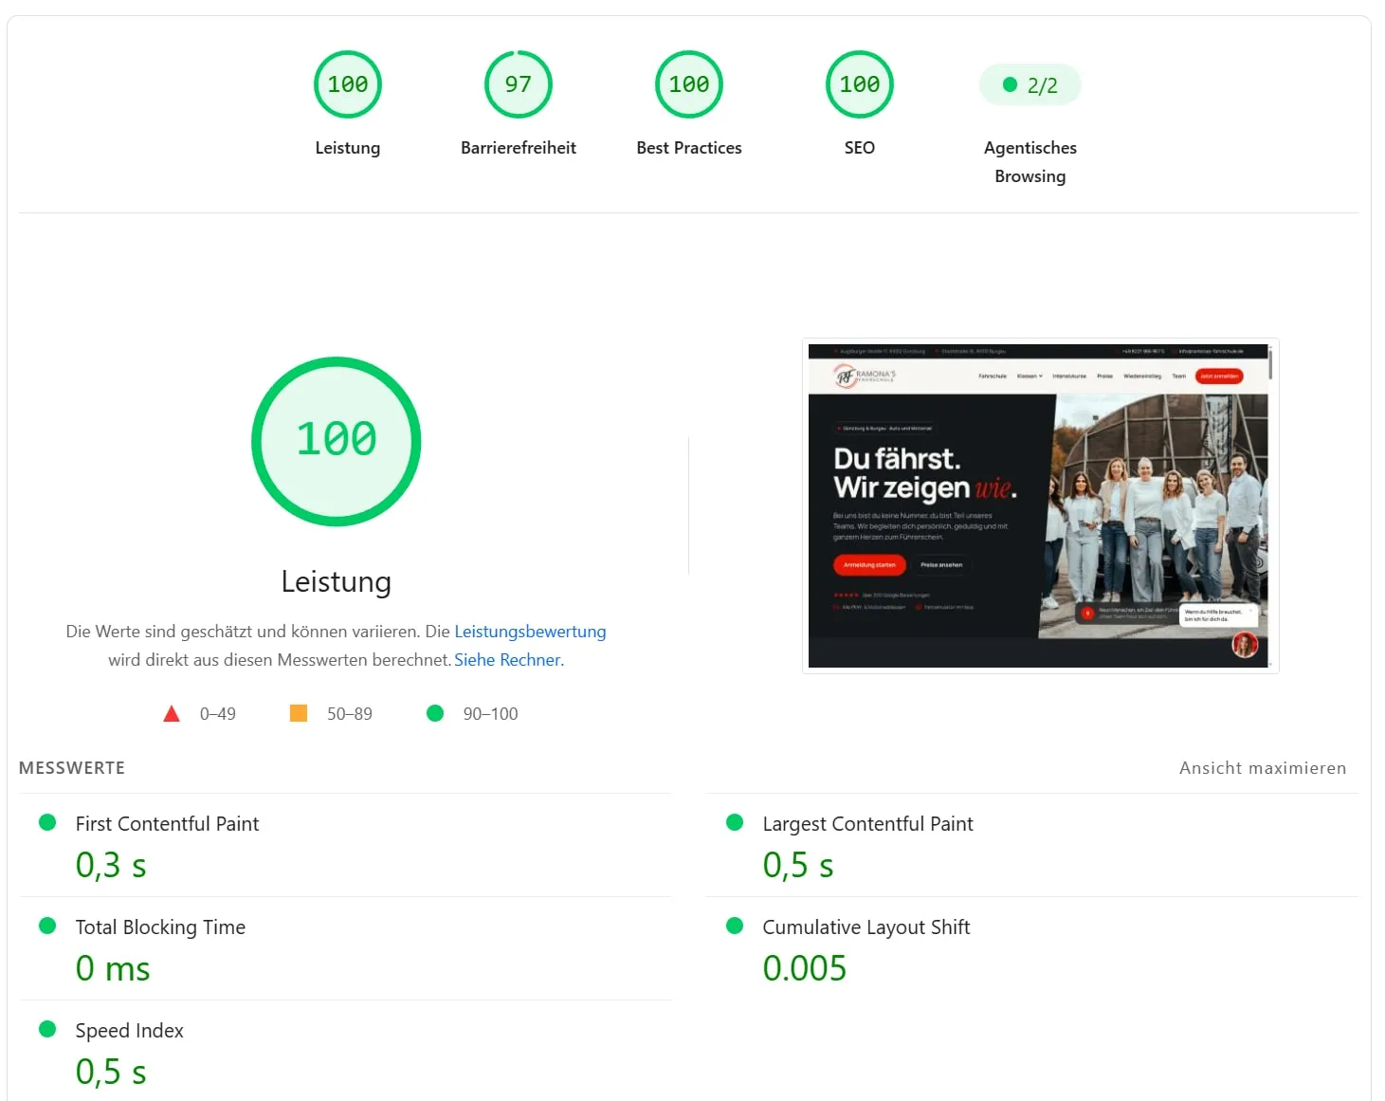Click the 0 ms Total Blocking Time value

[113, 969]
